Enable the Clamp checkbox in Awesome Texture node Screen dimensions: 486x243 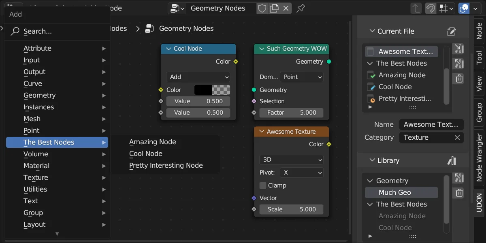pyautogui.click(x=263, y=185)
